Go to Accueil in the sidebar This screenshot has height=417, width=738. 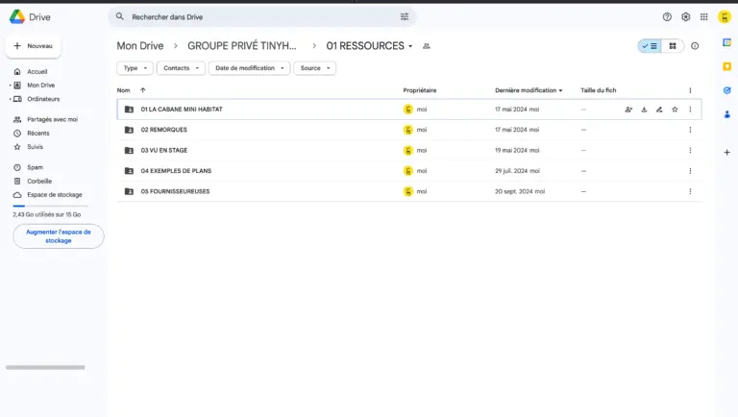[x=37, y=71]
